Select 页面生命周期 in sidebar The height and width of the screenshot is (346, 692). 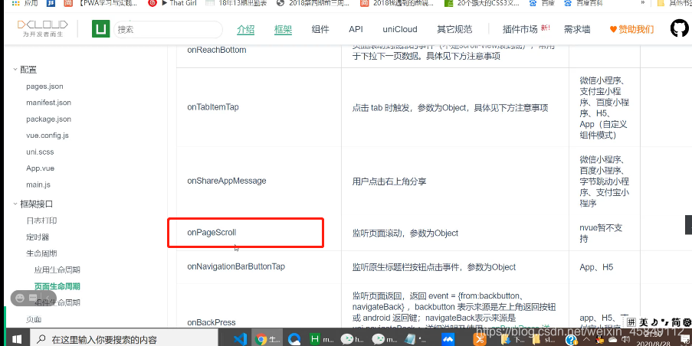pyautogui.click(x=57, y=286)
